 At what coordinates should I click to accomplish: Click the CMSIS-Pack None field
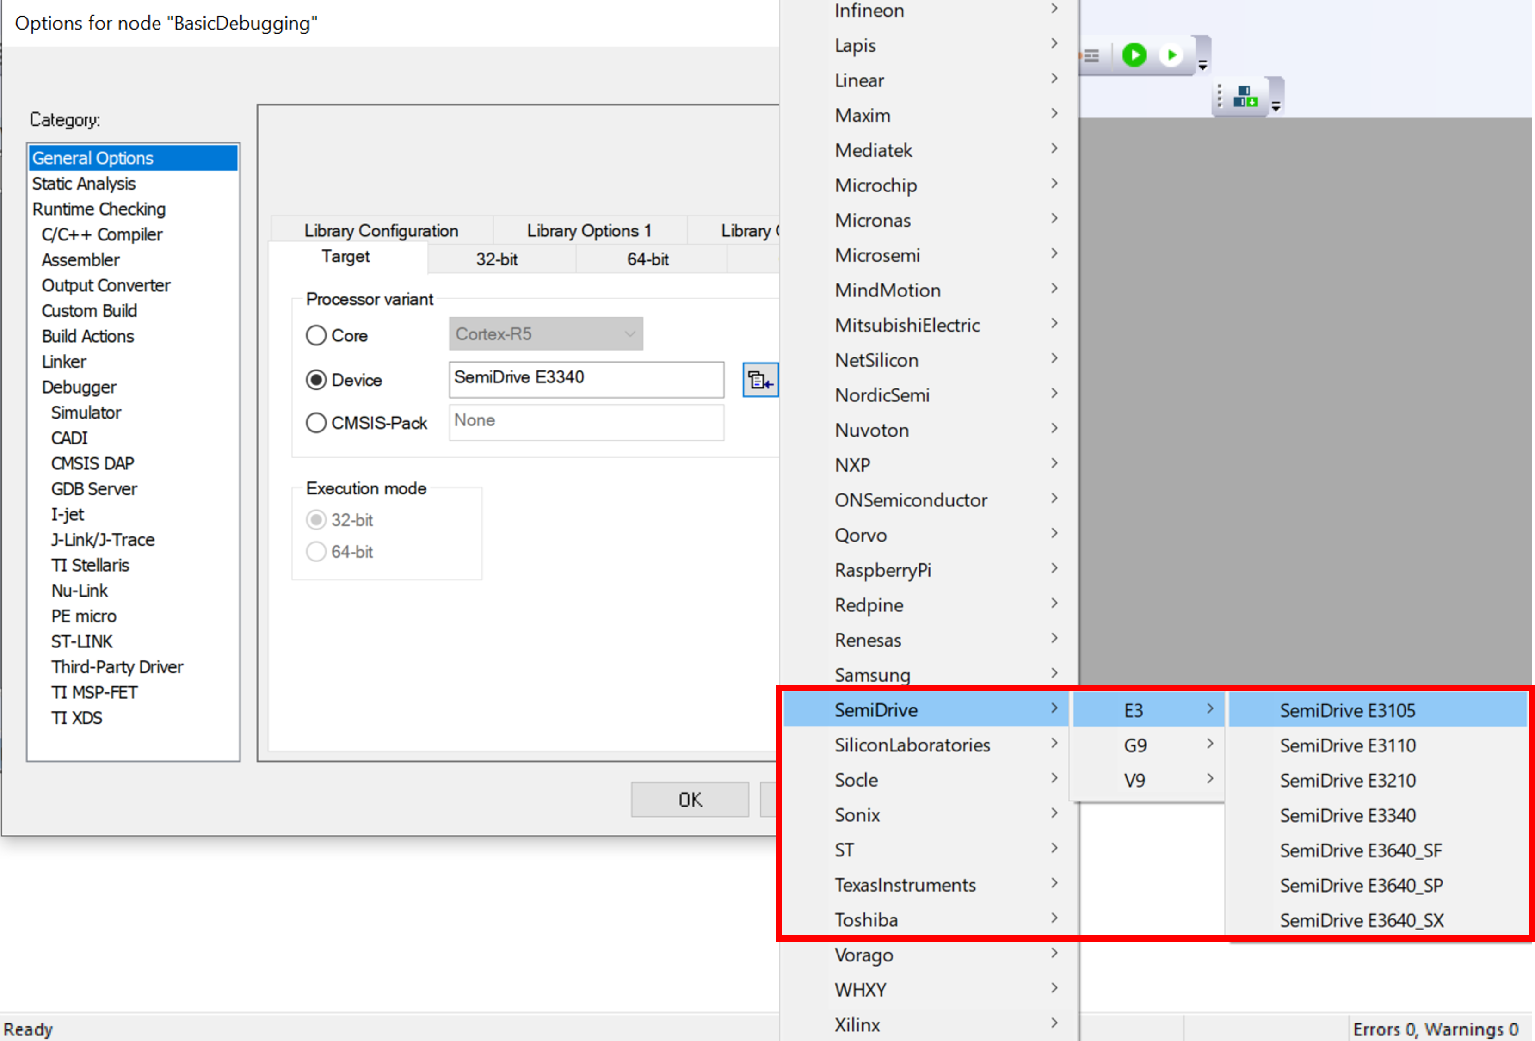586,422
